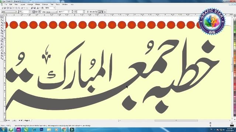Open the Text menu
The width and height of the screenshot is (236, 132).
click(x=52, y=4)
